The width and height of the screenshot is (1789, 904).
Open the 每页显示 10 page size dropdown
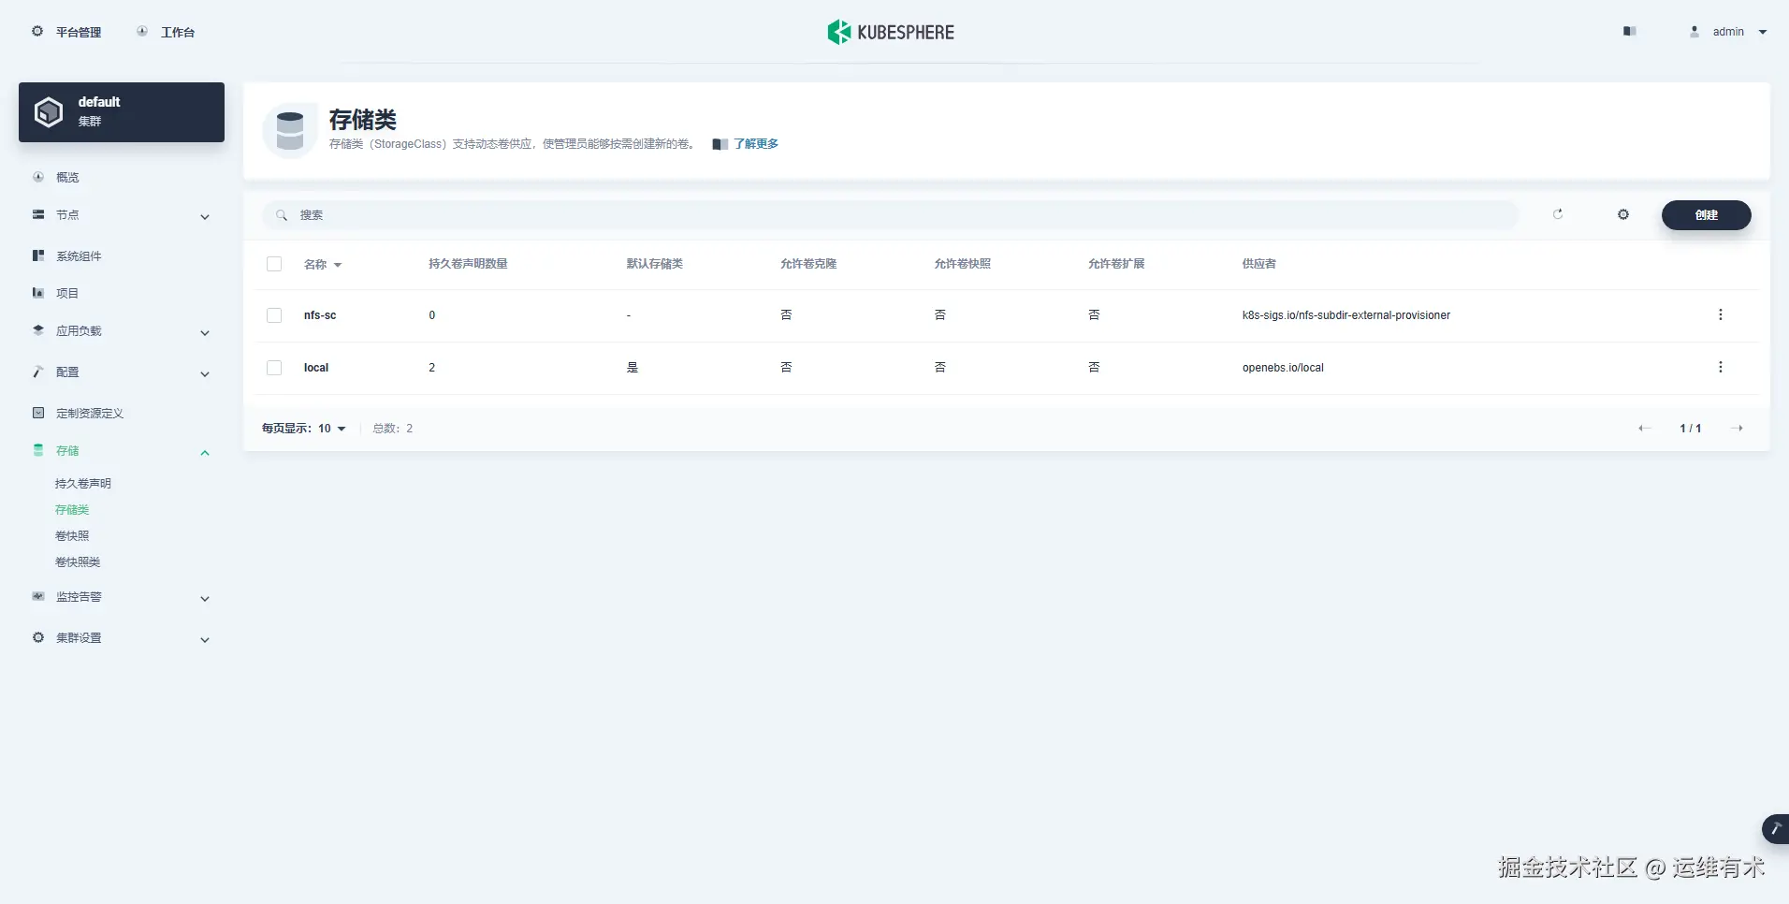click(x=304, y=429)
